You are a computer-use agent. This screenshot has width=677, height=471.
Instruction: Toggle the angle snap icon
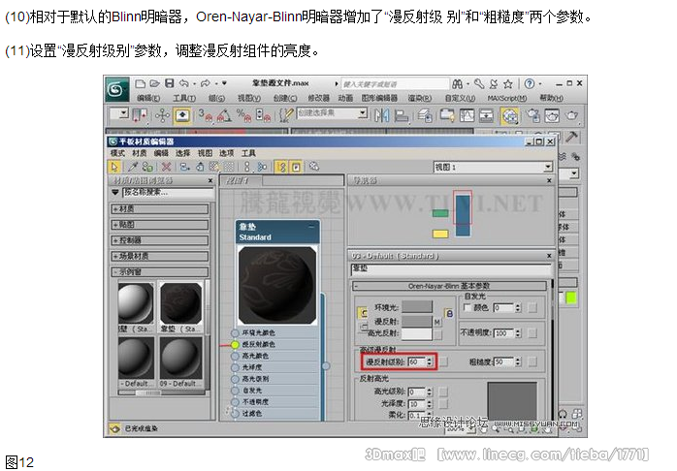pos(224,115)
